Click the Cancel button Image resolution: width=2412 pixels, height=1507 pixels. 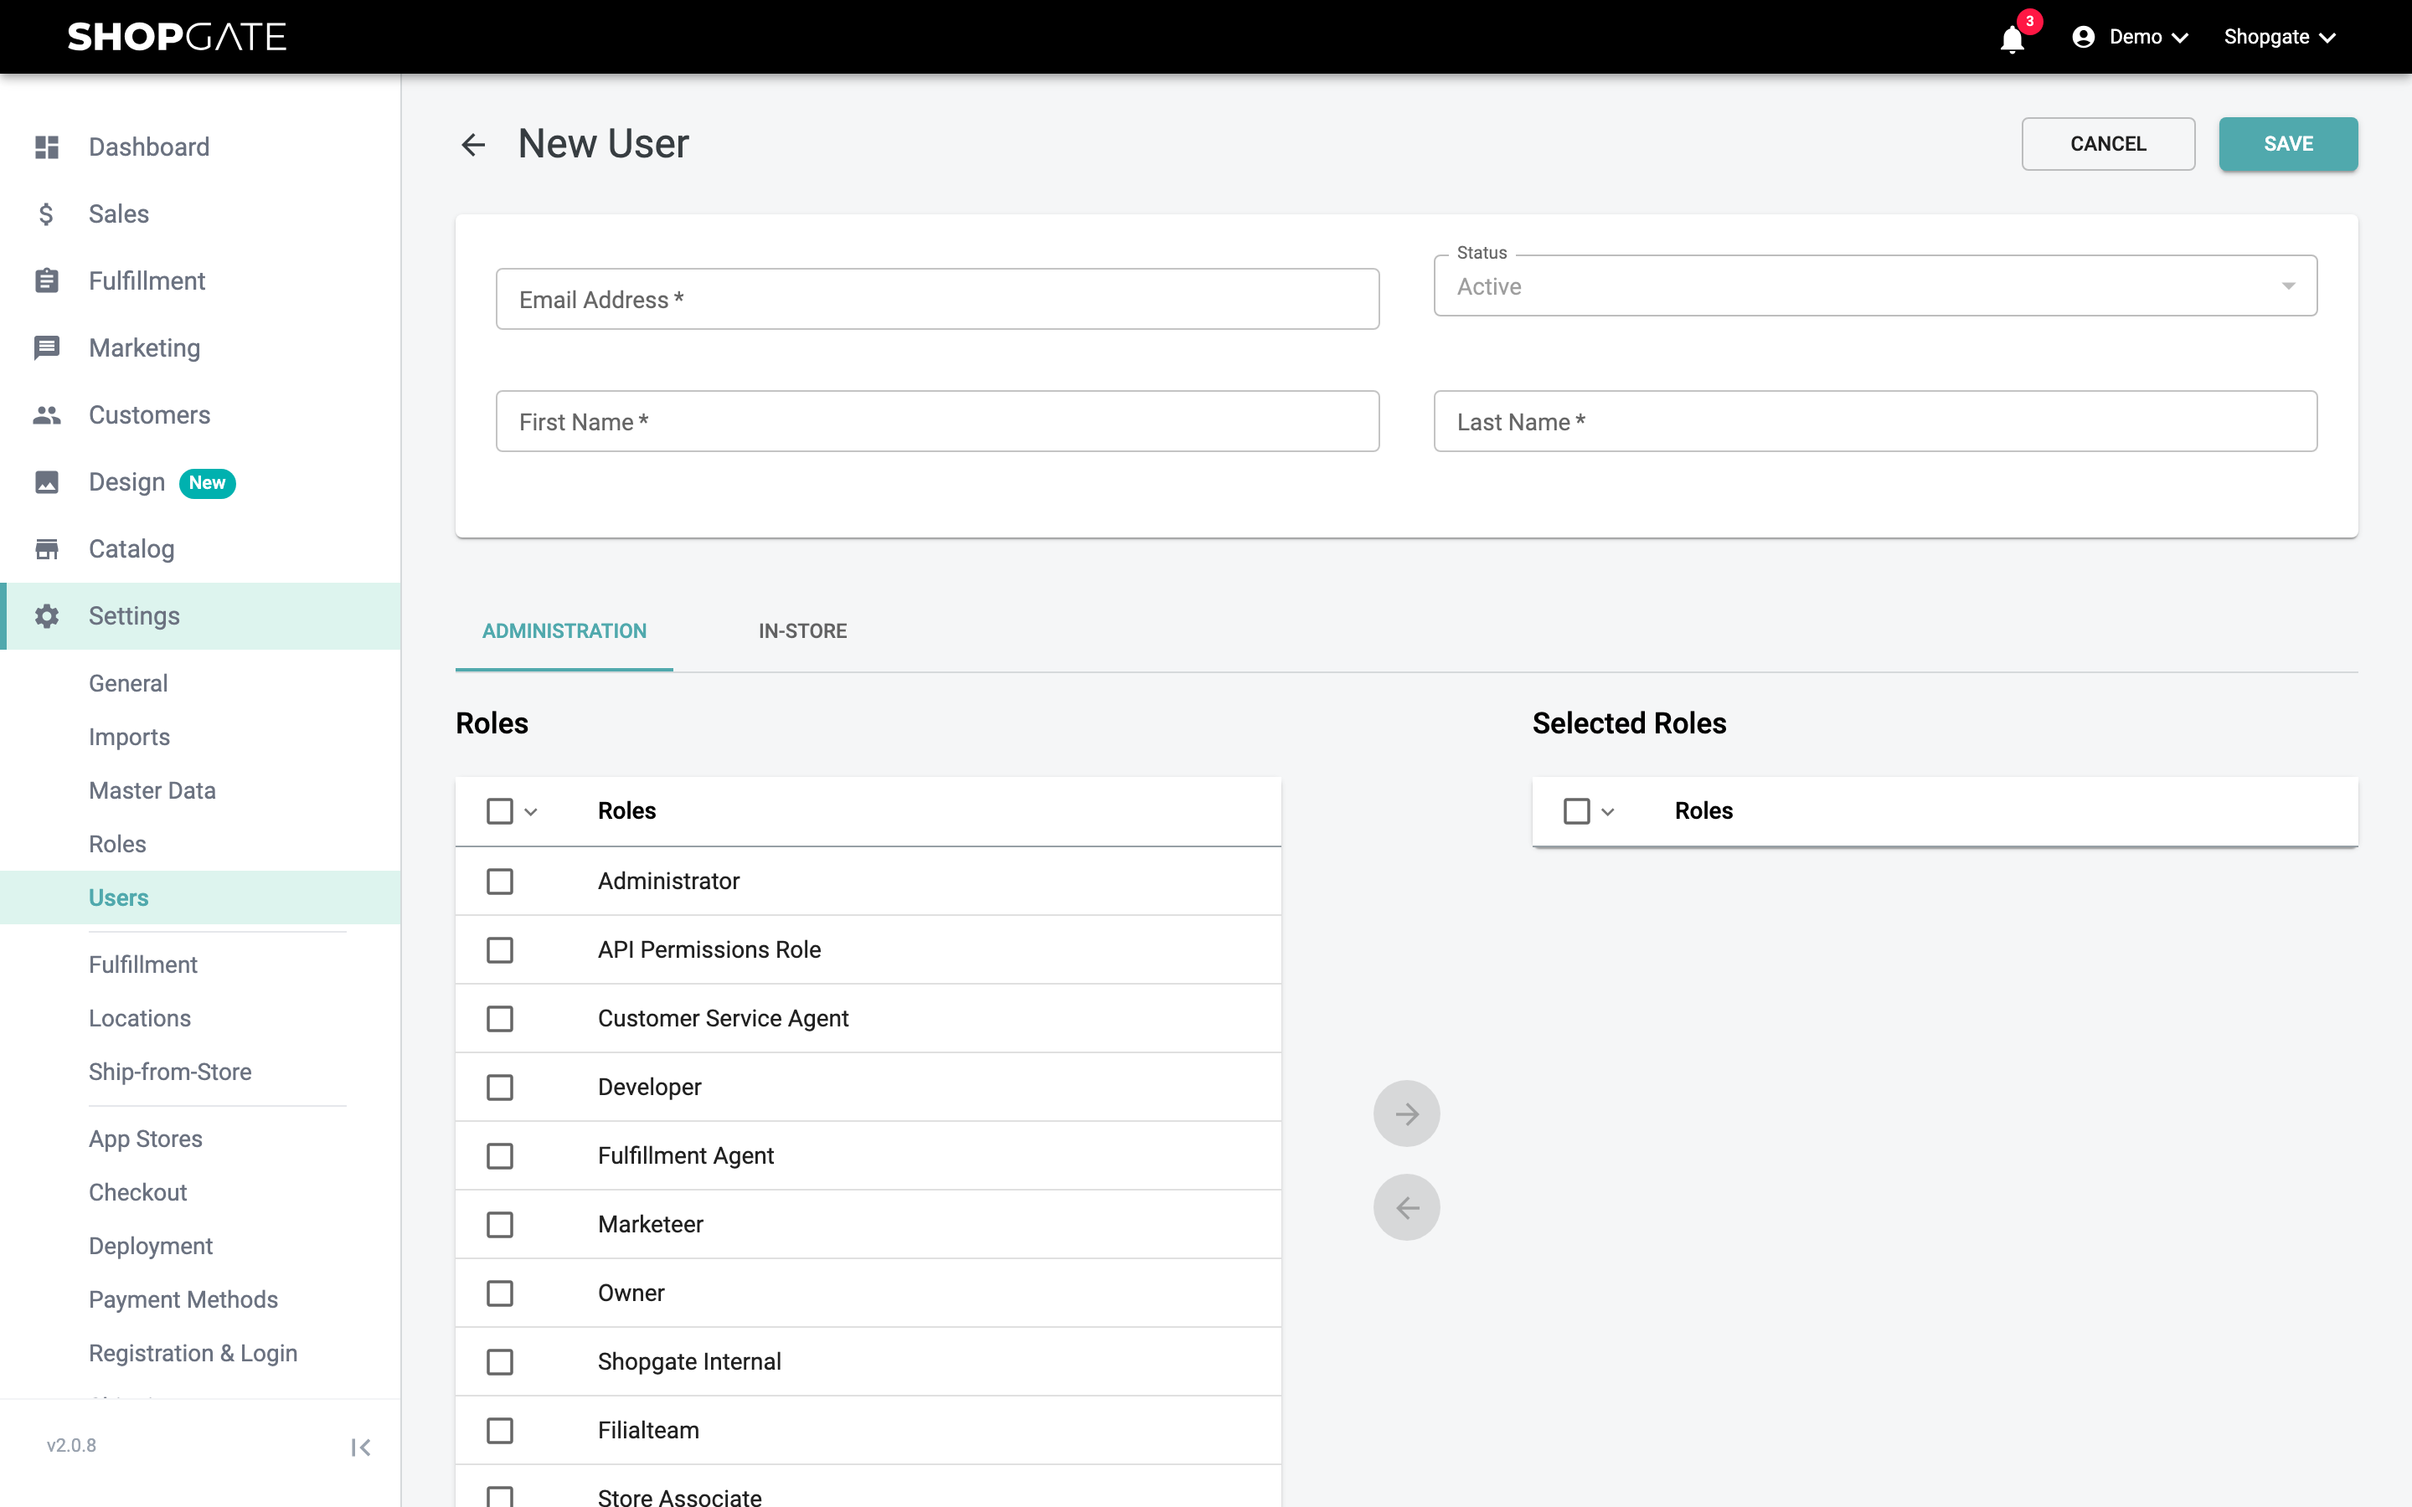tap(2107, 143)
